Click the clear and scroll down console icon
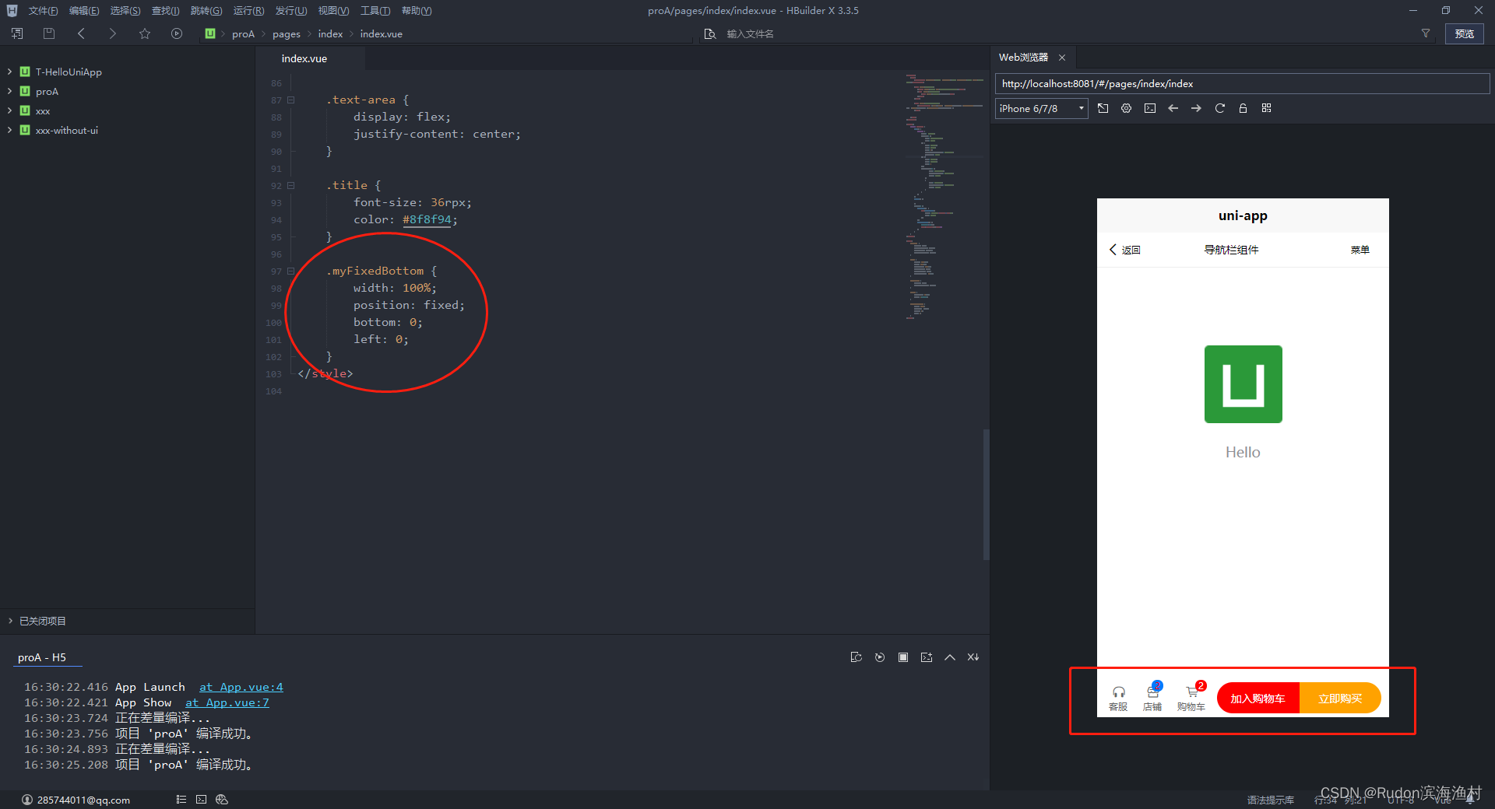 click(x=973, y=657)
